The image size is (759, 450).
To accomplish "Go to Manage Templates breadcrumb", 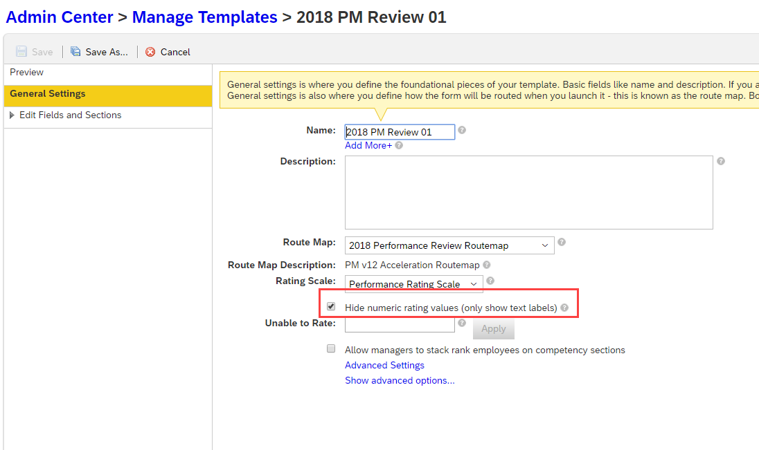I will click(205, 17).
